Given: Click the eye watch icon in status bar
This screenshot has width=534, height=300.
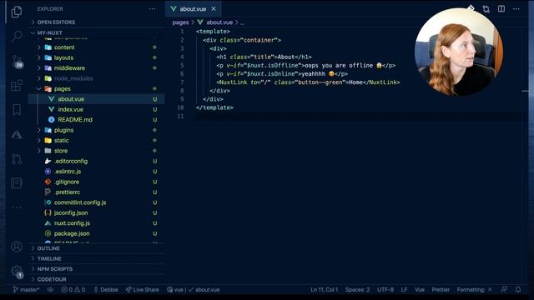Looking at the screenshot, I should [x=50, y=290].
